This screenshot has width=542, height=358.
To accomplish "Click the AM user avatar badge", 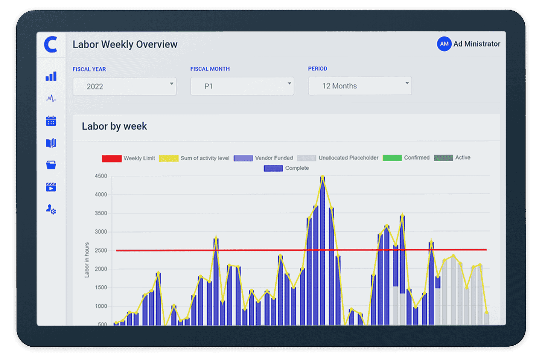I will tap(444, 44).
